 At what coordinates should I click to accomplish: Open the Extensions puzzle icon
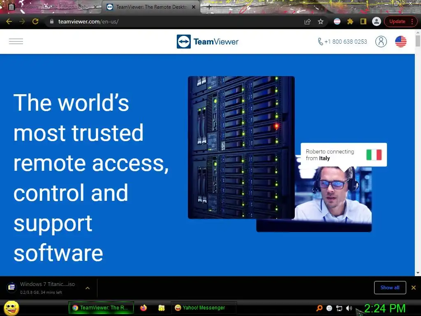pyautogui.click(x=350, y=21)
